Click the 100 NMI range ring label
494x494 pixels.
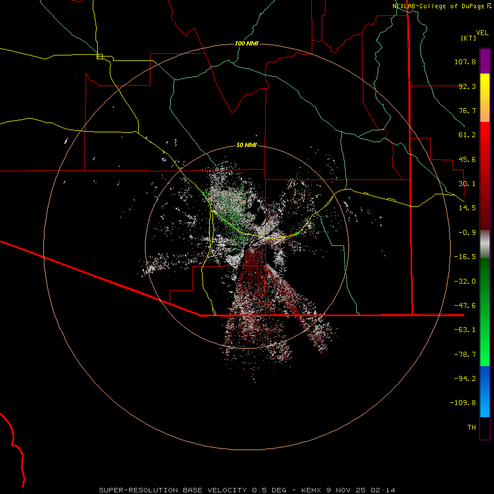coord(246,43)
